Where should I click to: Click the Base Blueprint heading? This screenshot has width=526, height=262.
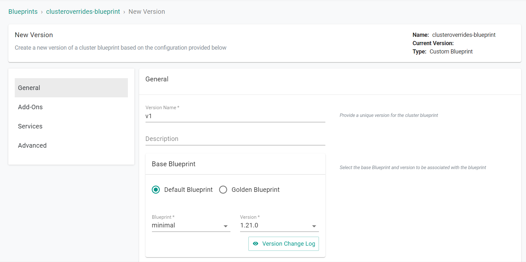[173, 164]
